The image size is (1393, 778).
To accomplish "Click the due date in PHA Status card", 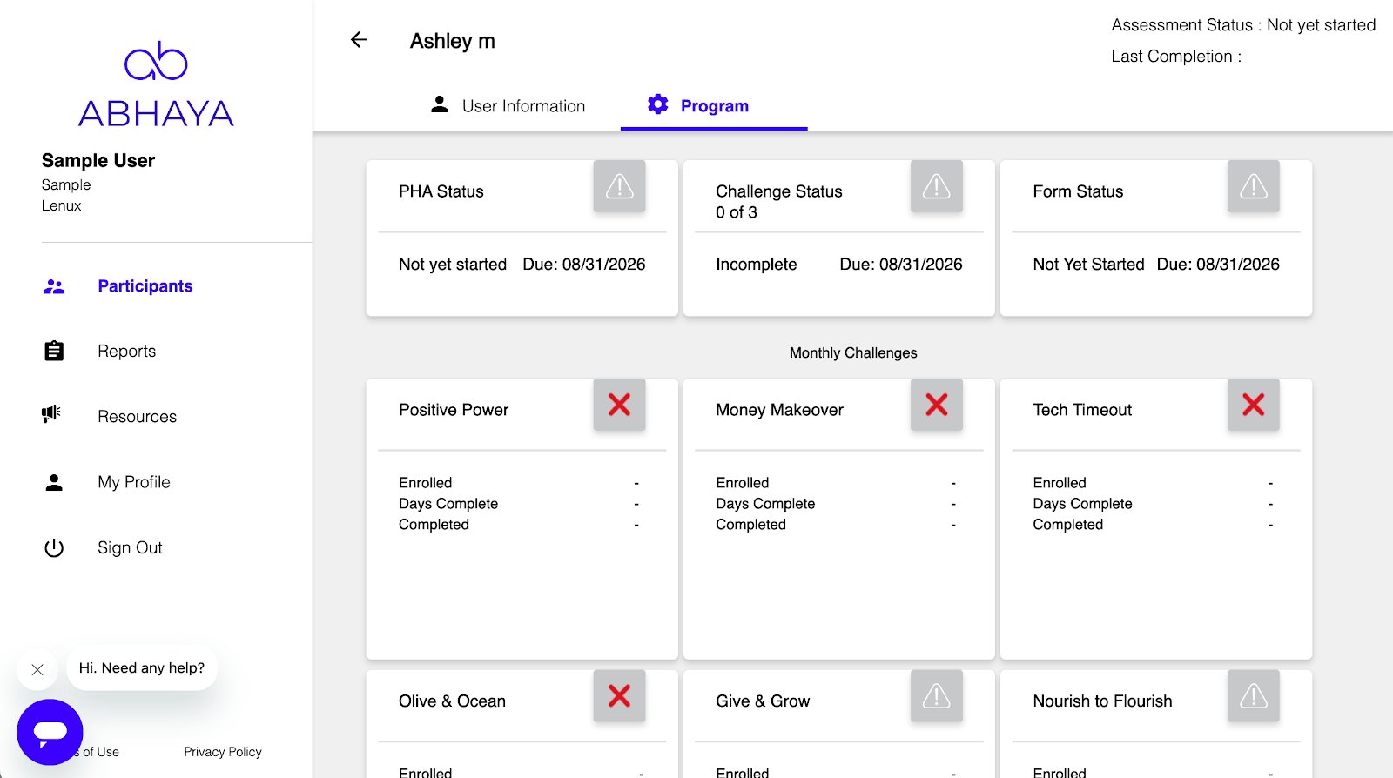I will click(584, 265).
